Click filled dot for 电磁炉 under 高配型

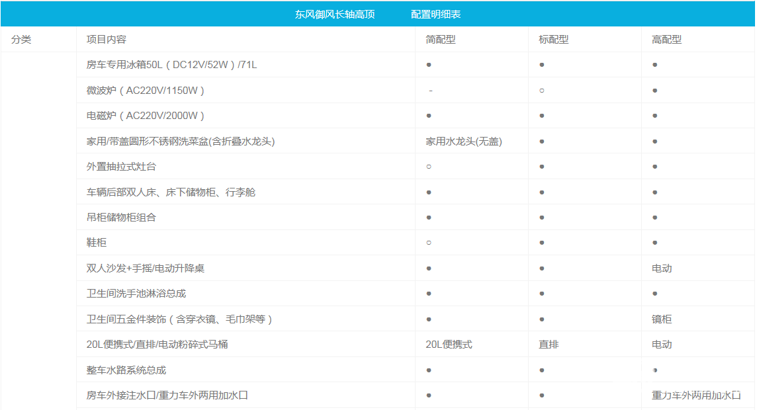tap(654, 116)
